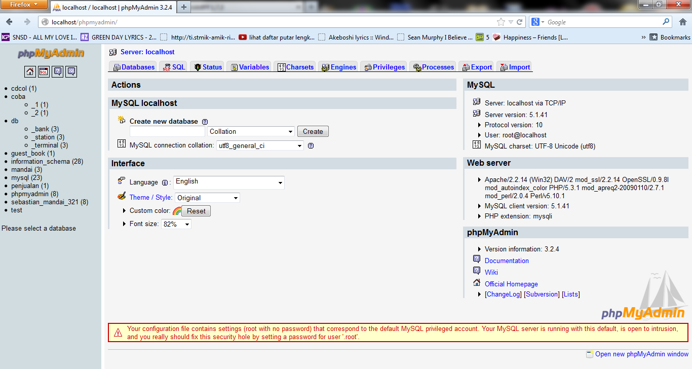
Task: Click the Home icon in the left sidebar
Action: pyautogui.click(x=30, y=71)
